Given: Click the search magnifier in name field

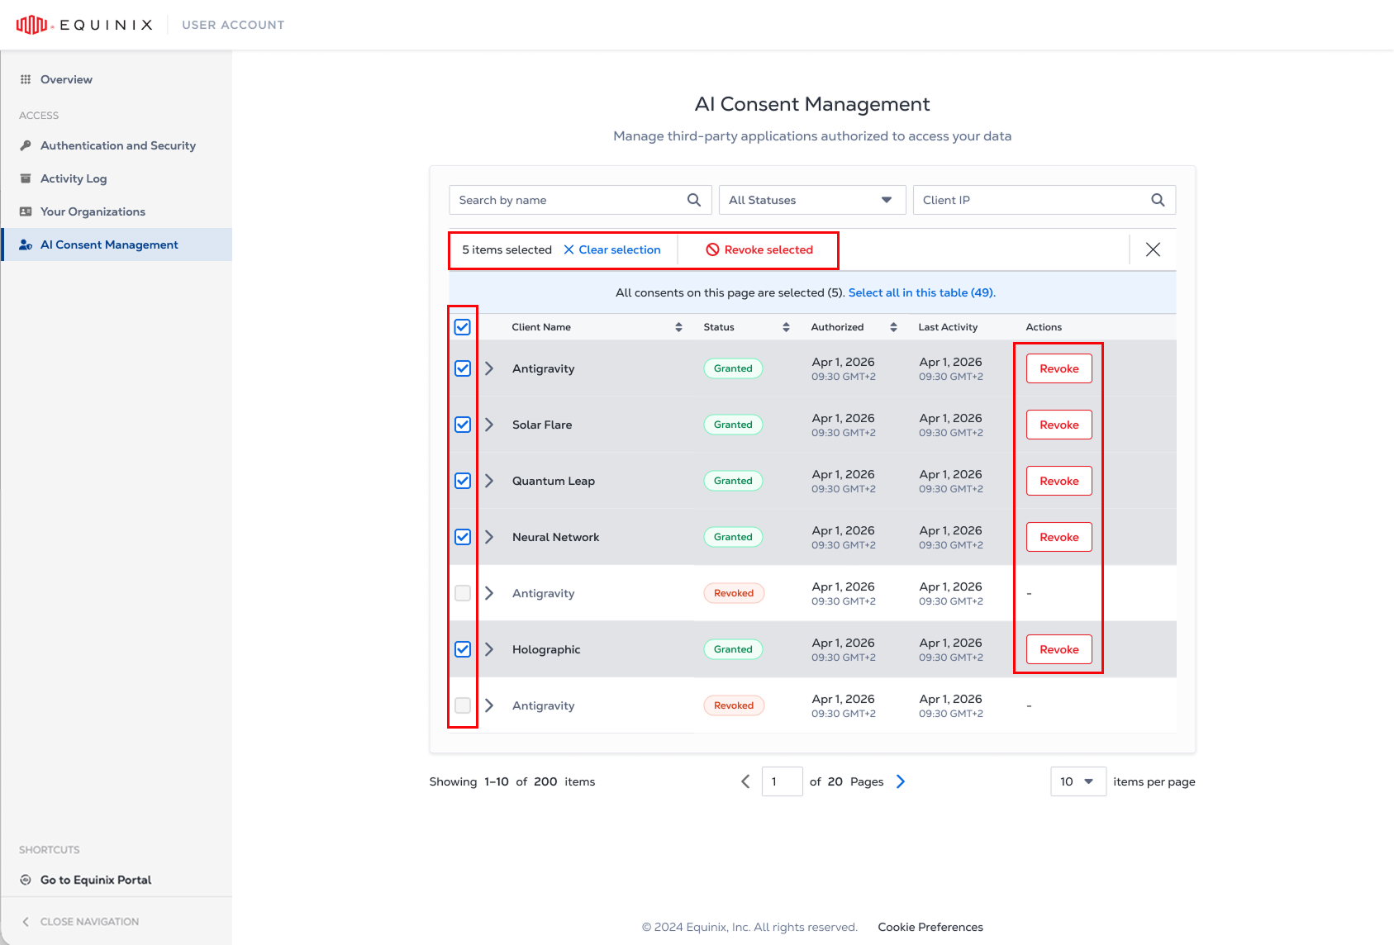Looking at the screenshot, I should pos(694,200).
